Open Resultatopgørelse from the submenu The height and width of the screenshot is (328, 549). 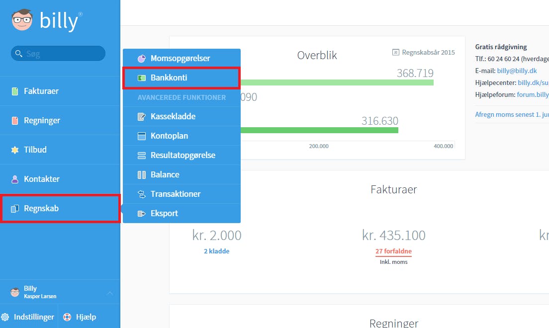(x=182, y=155)
